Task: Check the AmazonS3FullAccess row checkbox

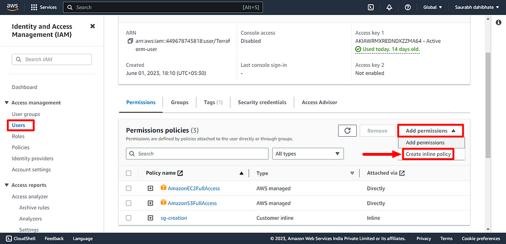Action: coord(129,203)
